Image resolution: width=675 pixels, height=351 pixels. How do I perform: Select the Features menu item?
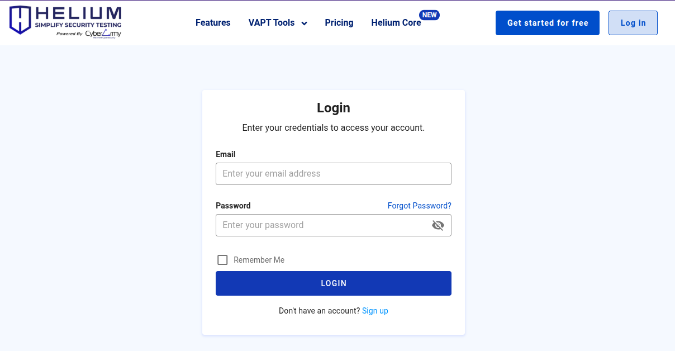point(213,23)
